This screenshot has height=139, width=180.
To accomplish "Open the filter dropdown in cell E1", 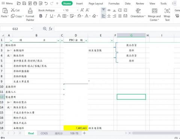I will pyautogui.click(x=112, y=41).
